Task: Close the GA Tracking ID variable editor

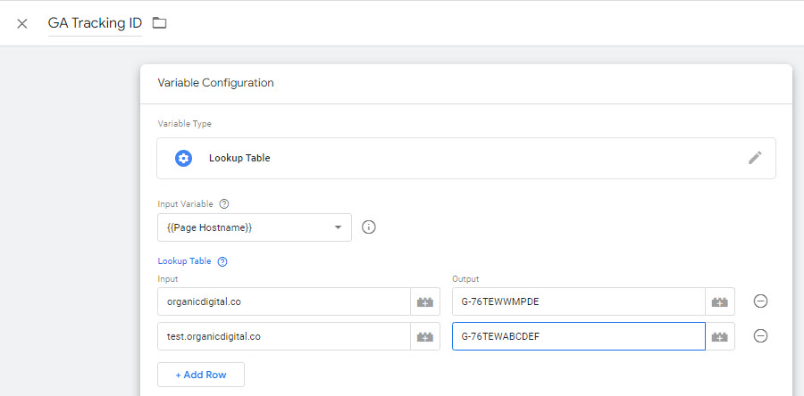Action: [x=22, y=23]
